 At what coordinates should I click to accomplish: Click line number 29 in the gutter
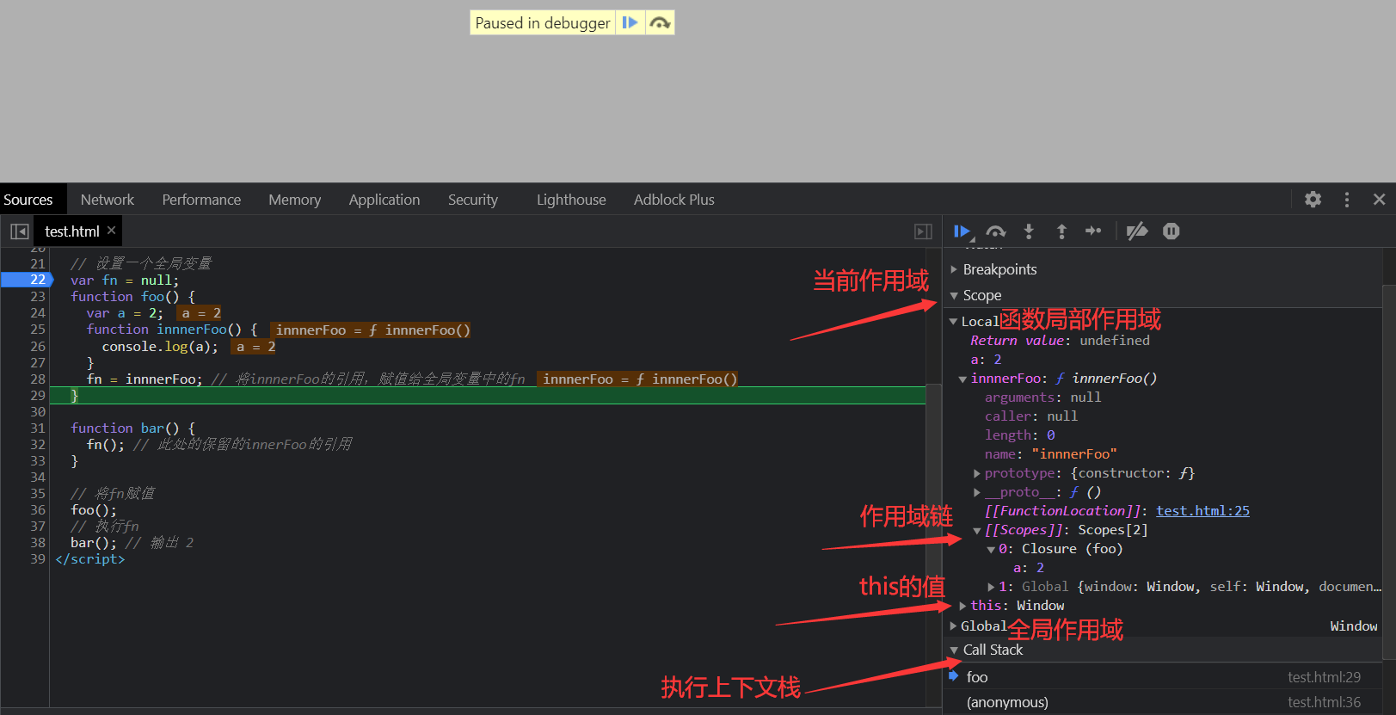(x=38, y=395)
